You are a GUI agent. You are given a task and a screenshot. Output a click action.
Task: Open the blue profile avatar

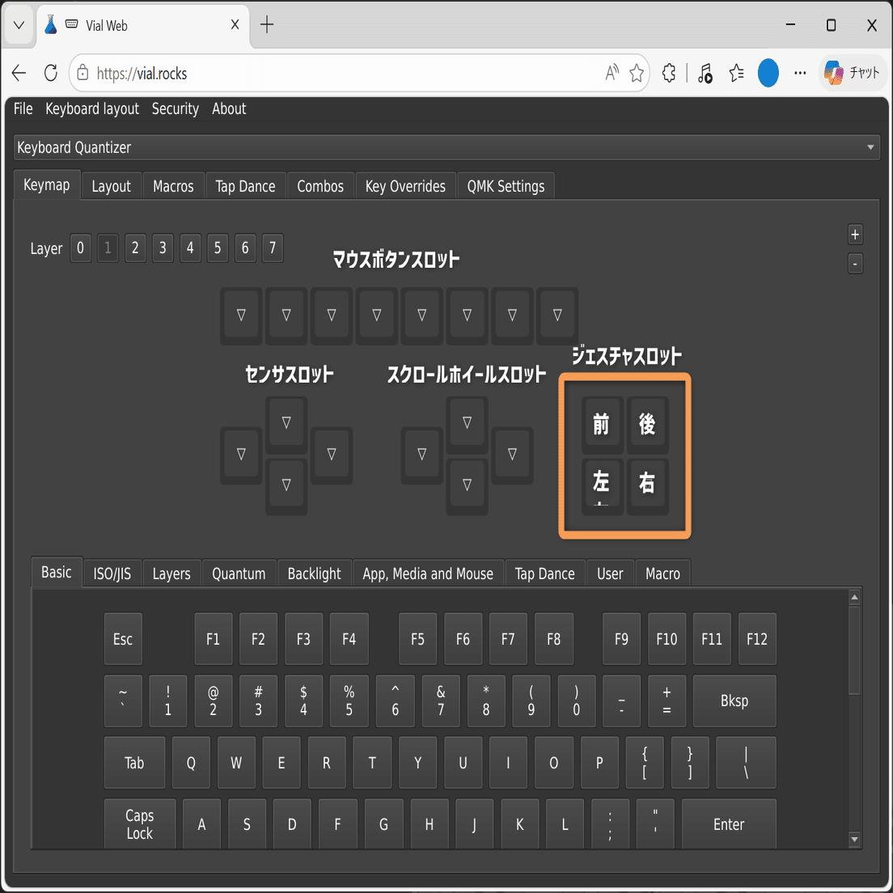[768, 73]
